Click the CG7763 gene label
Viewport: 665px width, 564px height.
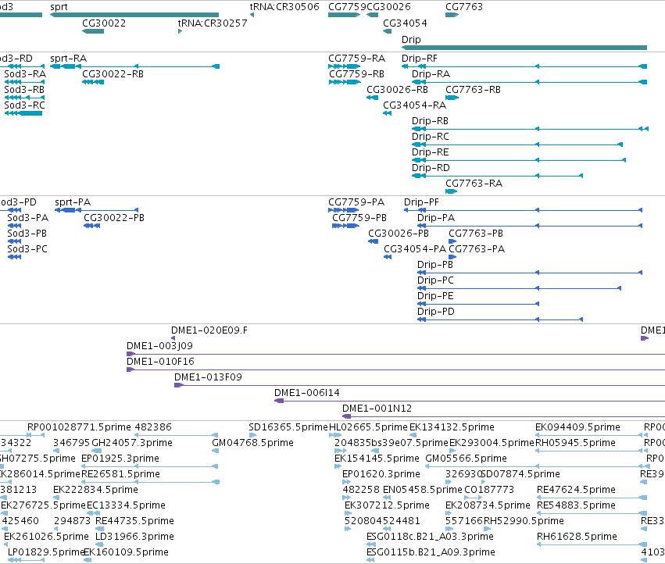coord(464,7)
